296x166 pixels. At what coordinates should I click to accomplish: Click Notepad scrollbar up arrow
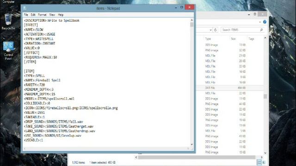(x=192, y=20)
